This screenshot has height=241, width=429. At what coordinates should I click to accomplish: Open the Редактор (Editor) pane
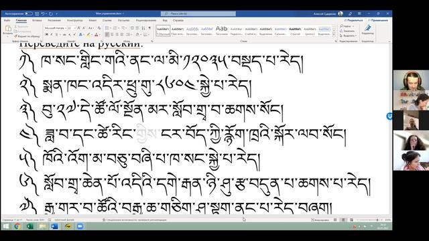367,29
